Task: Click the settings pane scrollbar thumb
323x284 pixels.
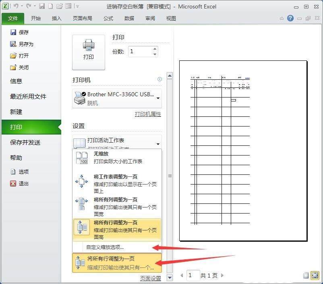Action: (x=170, y=176)
